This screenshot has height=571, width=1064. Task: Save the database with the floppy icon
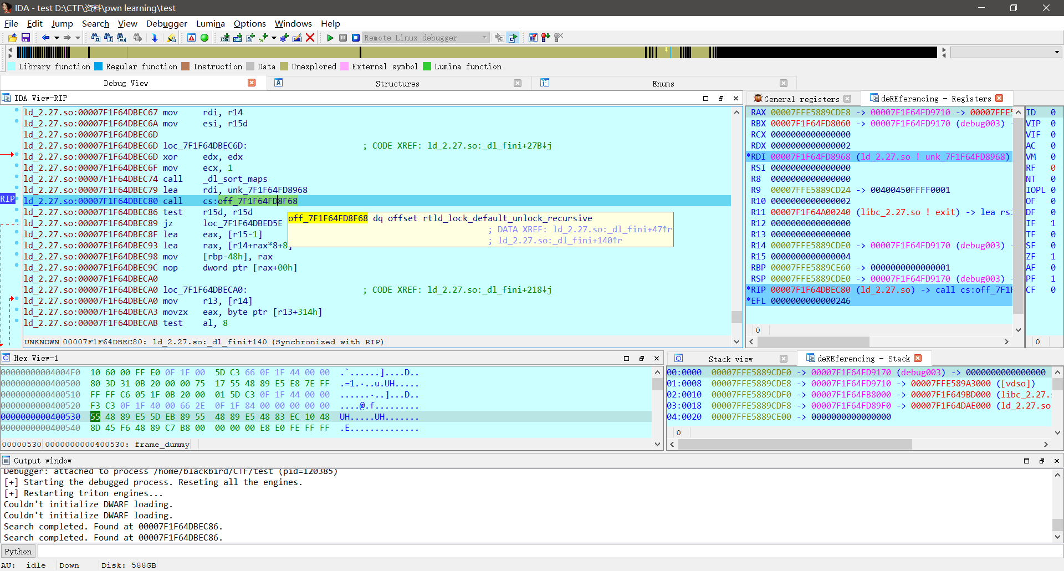25,38
